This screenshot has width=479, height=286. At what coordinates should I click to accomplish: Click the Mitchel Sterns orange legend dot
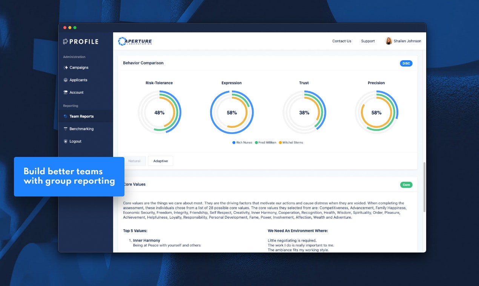click(x=280, y=143)
